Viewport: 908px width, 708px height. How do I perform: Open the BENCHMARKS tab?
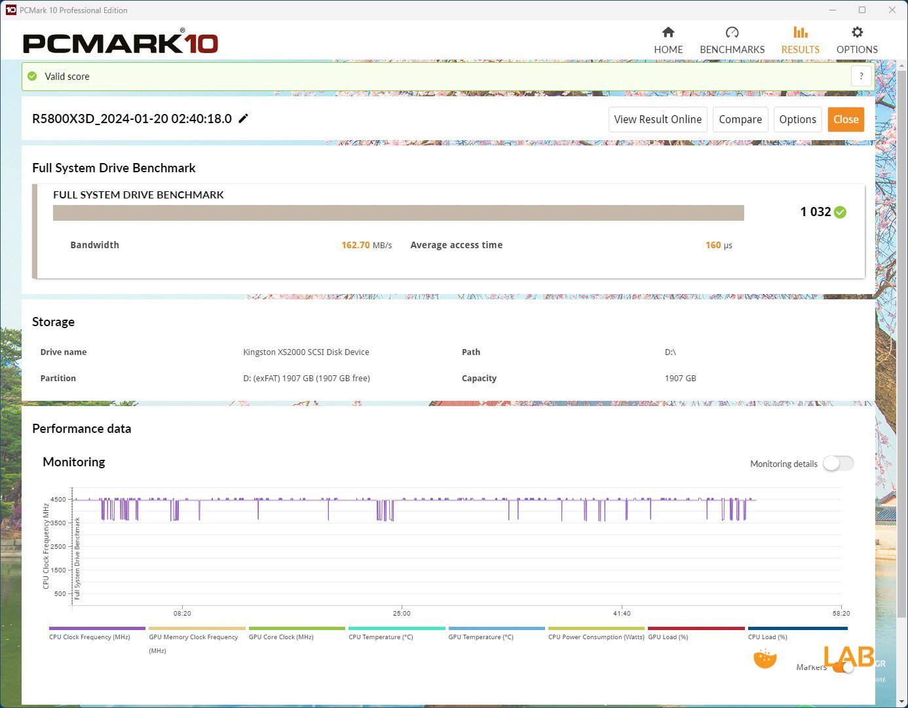[732, 40]
